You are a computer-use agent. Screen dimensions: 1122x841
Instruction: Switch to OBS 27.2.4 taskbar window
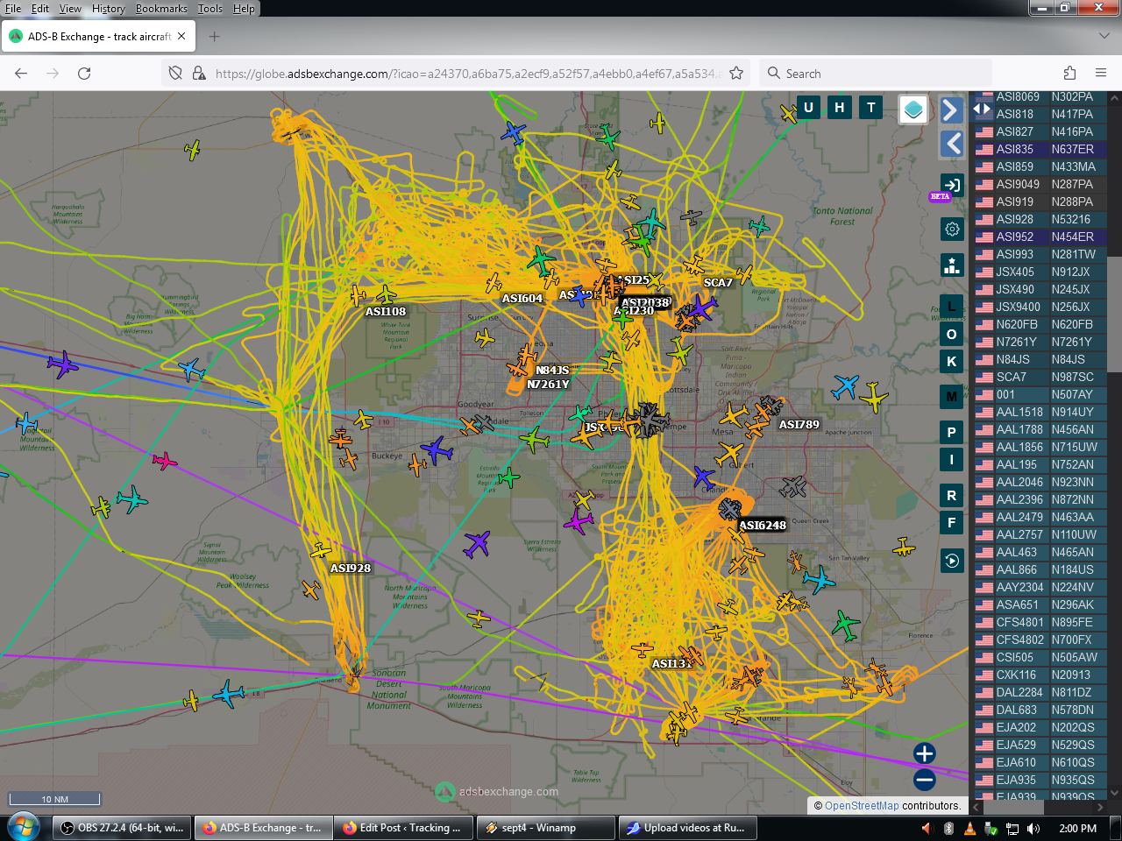click(122, 828)
